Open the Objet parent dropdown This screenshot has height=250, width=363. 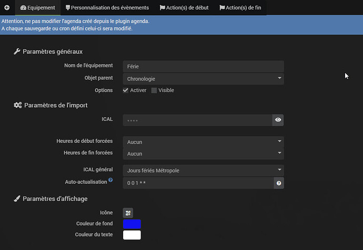tap(203, 79)
